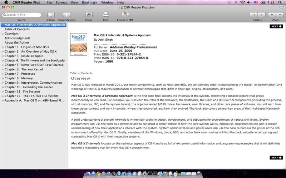Screen dimensions: 286x178
Task: Select 'Chapter 10. Extending the Kernel' label
Action: pyautogui.click(x=29, y=87)
